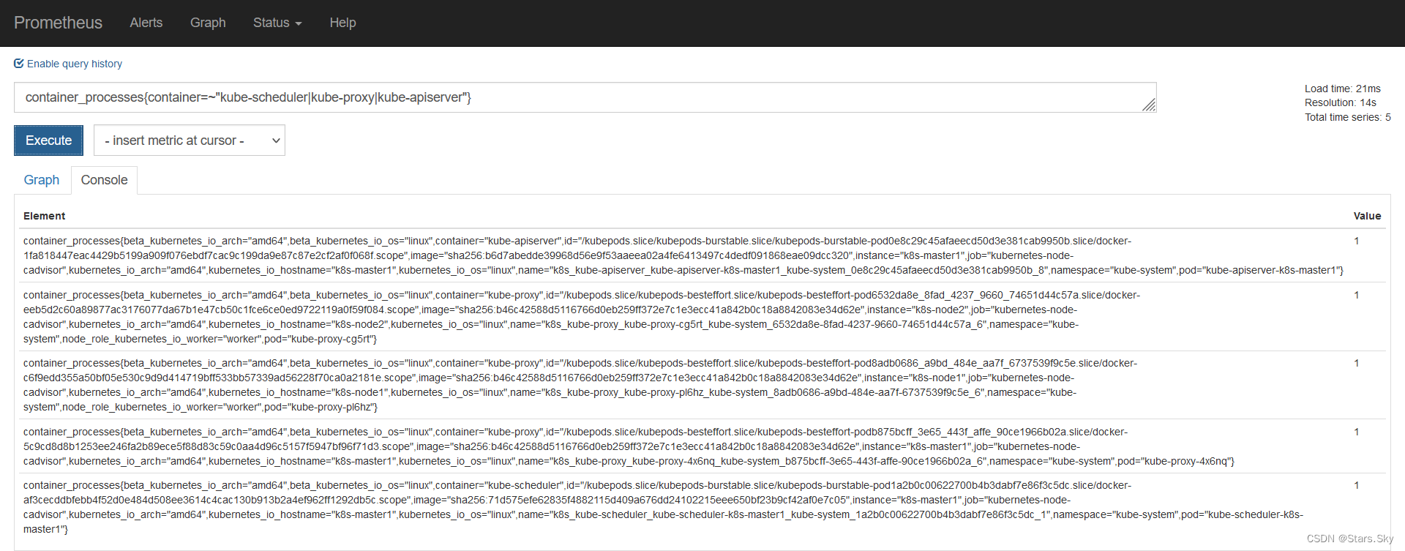The width and height of the screenshot is (1405, 551).
Task: Select value 1 of the kube-apiserver row
Action: pyautogui.click(x=1356, y=241)
